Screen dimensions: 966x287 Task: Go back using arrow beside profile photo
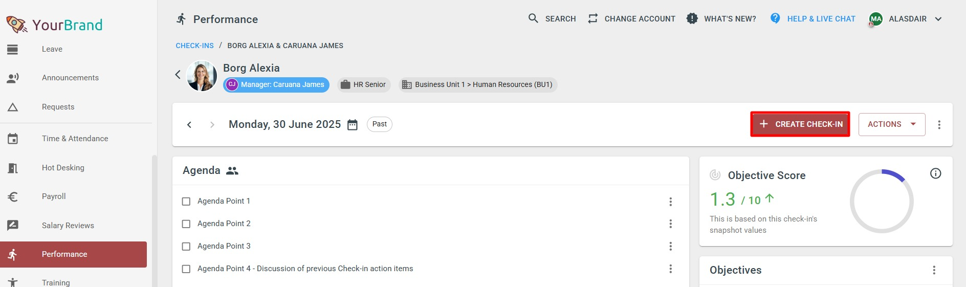[x=178, y=75]
